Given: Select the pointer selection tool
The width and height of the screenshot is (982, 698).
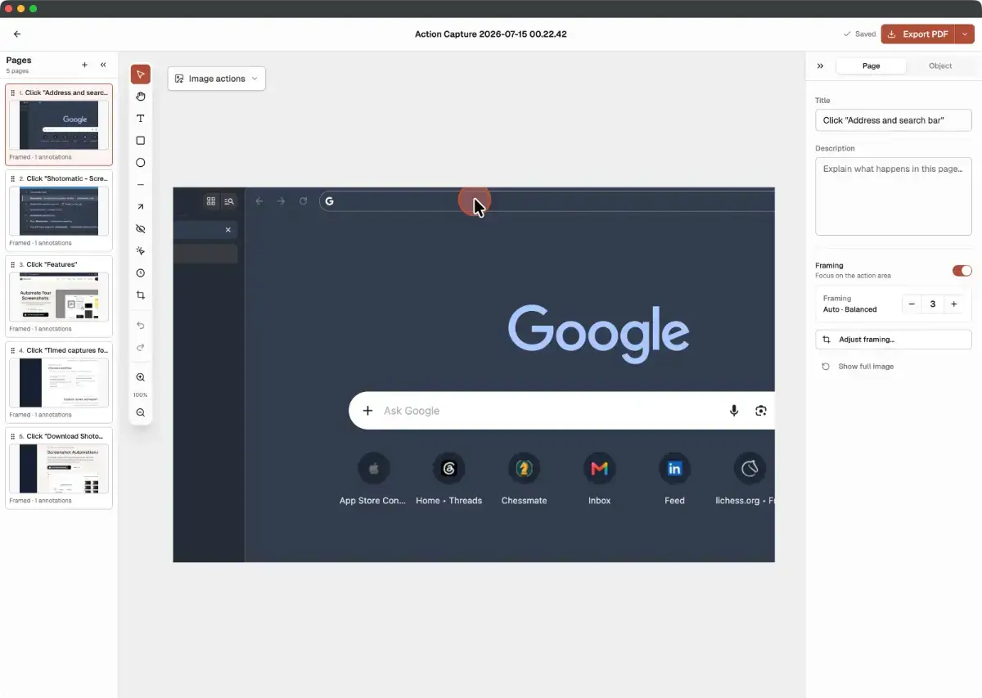Looking at the screenshot, I should [x=141, y=74].
